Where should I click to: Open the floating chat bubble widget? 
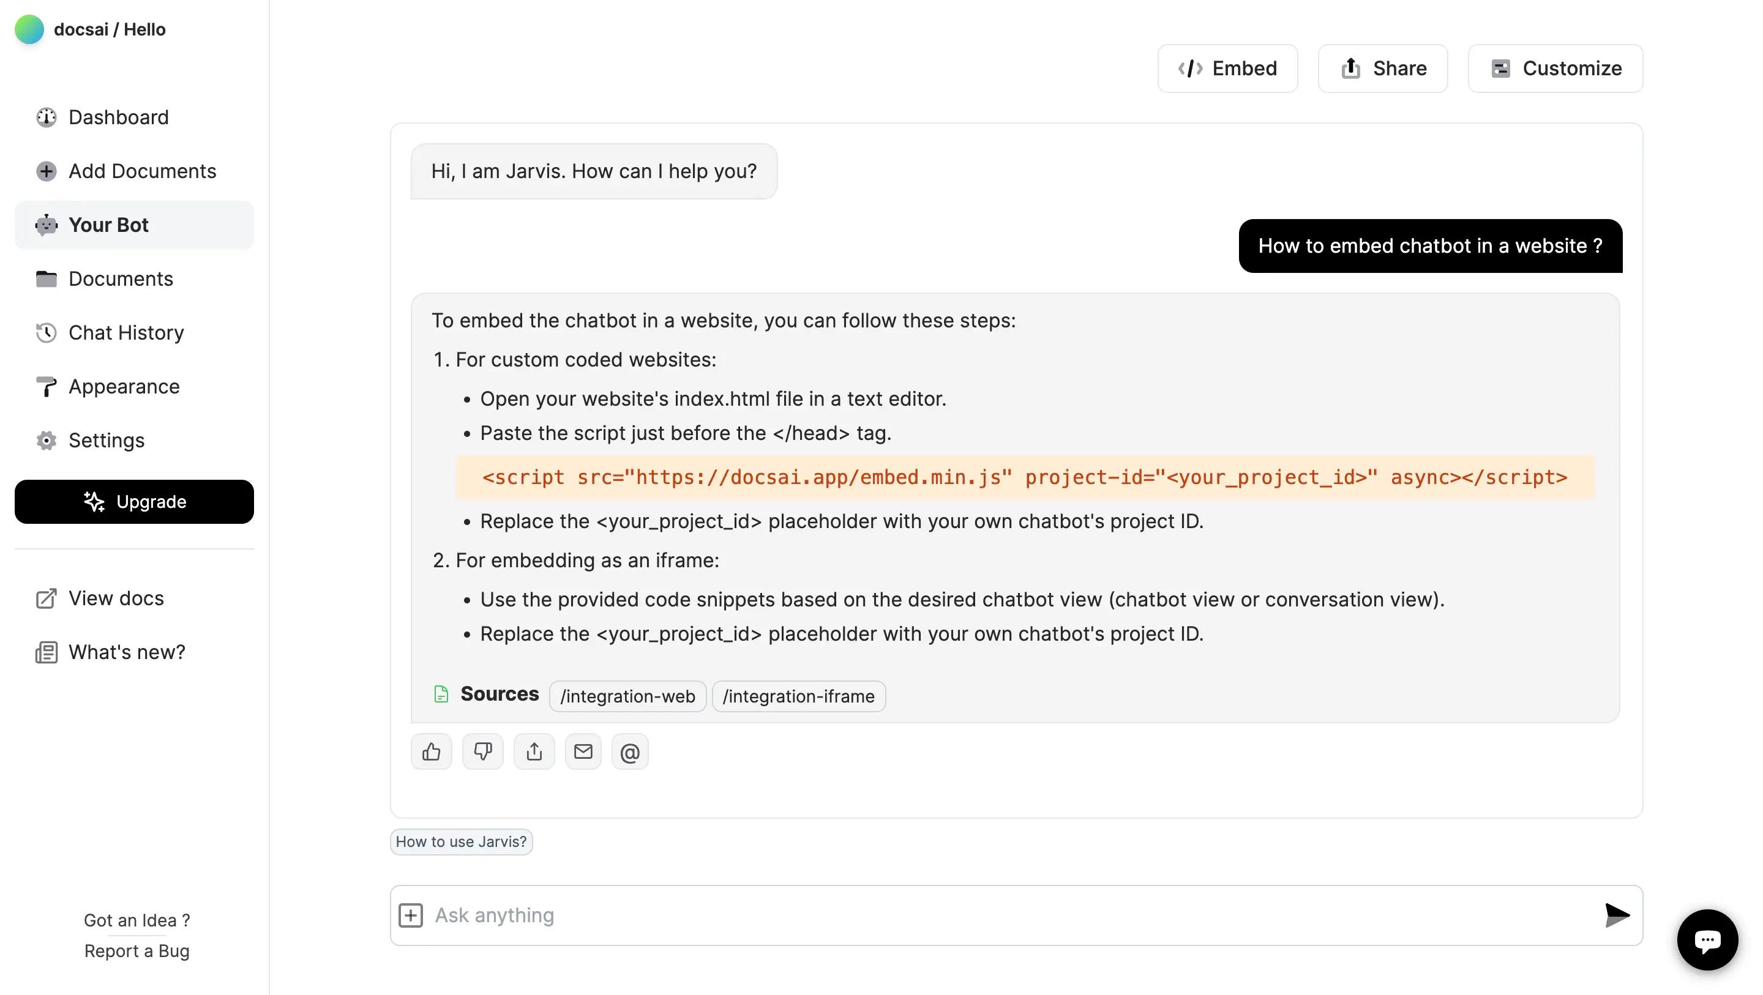pos(1707,939)
